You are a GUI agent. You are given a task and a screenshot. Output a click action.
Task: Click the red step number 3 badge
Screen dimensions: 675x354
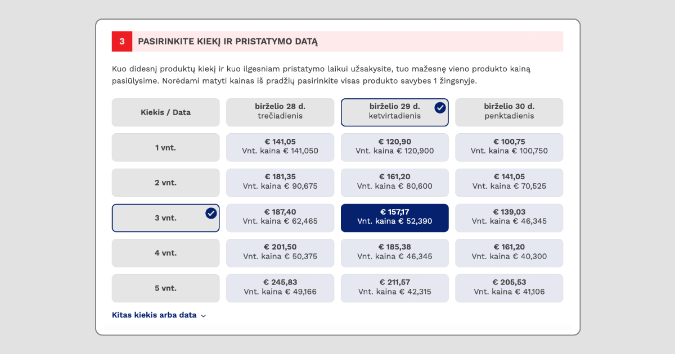tap(122, 41)
